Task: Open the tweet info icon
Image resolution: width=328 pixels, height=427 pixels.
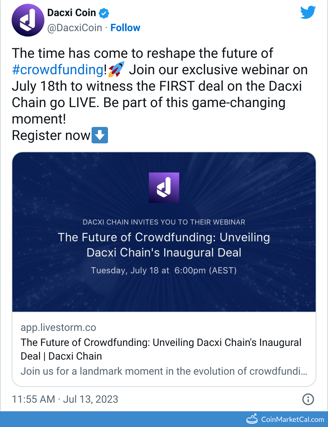Action: point(308,399)
